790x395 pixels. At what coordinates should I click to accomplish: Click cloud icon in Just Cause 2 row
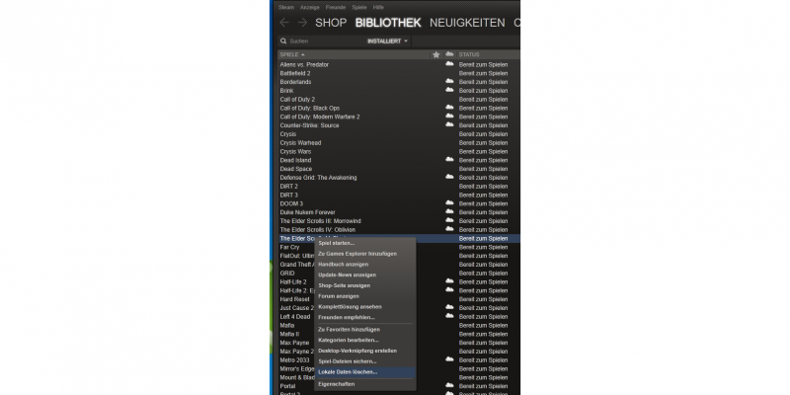point(449,307)
